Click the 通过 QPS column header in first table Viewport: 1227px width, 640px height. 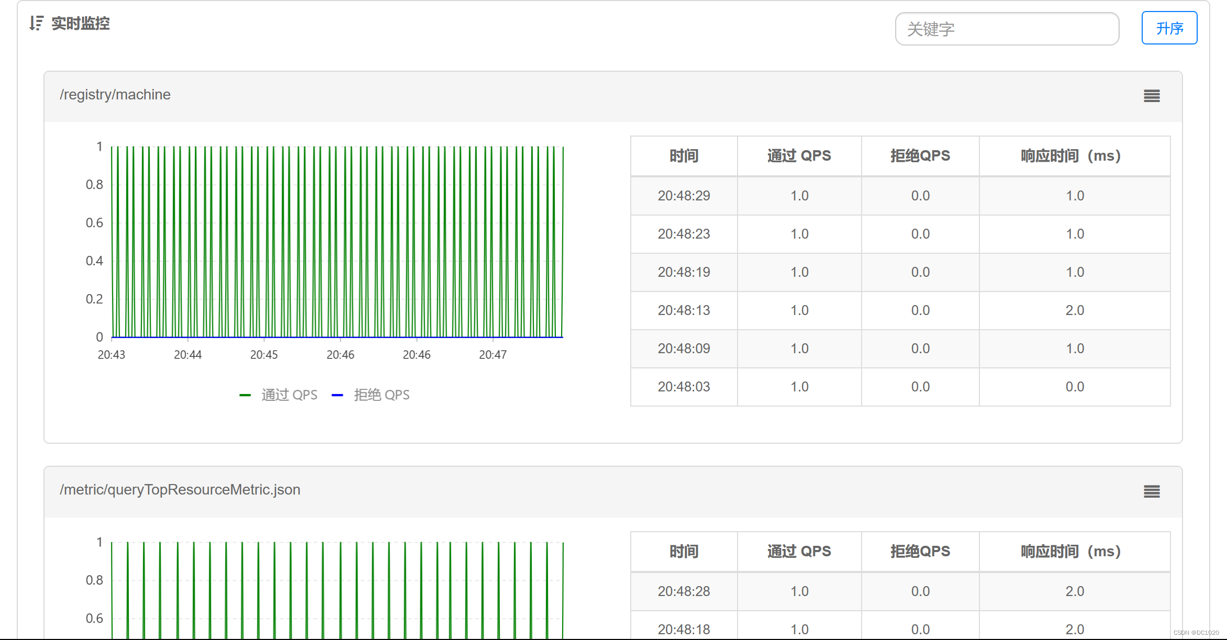click(799, 156)
